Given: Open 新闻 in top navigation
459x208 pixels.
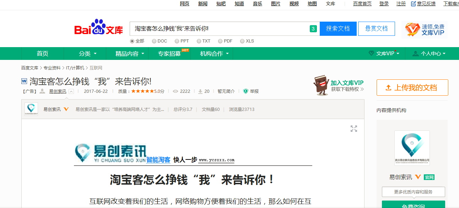Looking at the screenshot, I should [203, 4].
